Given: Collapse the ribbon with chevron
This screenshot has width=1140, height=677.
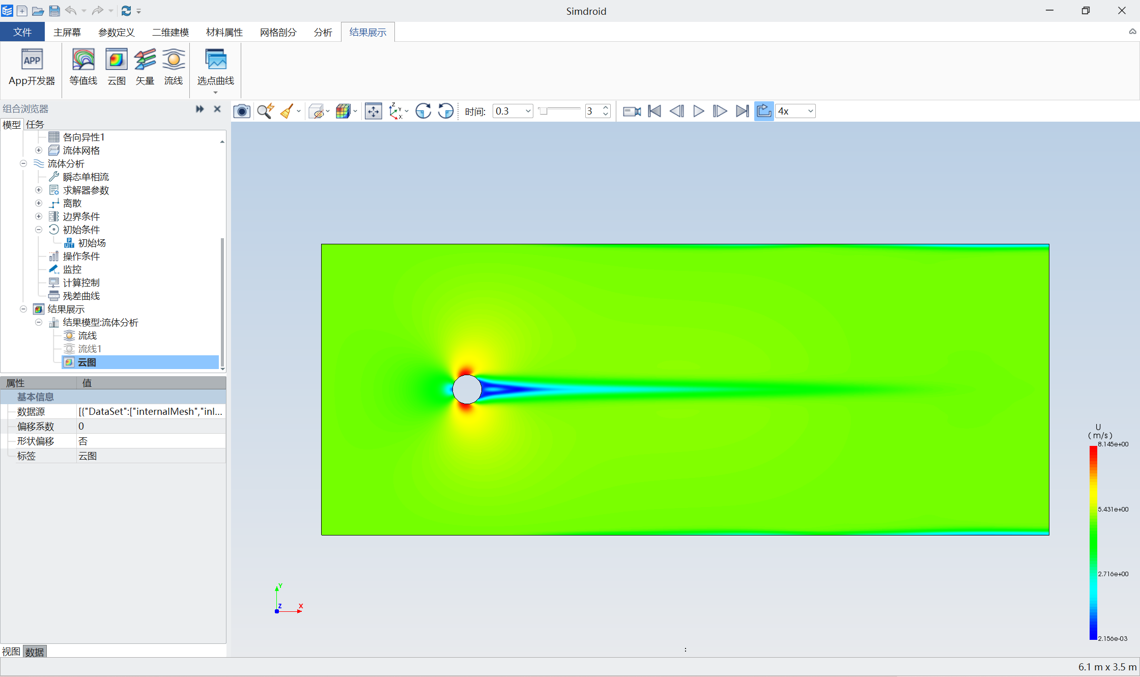Looking at the screenshot, I should 1132,32.
